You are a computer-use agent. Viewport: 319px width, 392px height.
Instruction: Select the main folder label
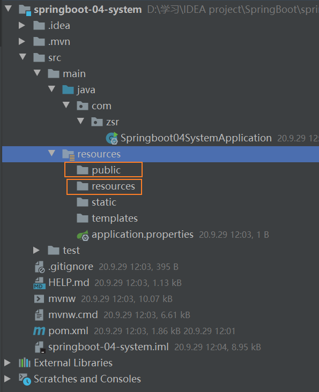(x=74, y=74)
